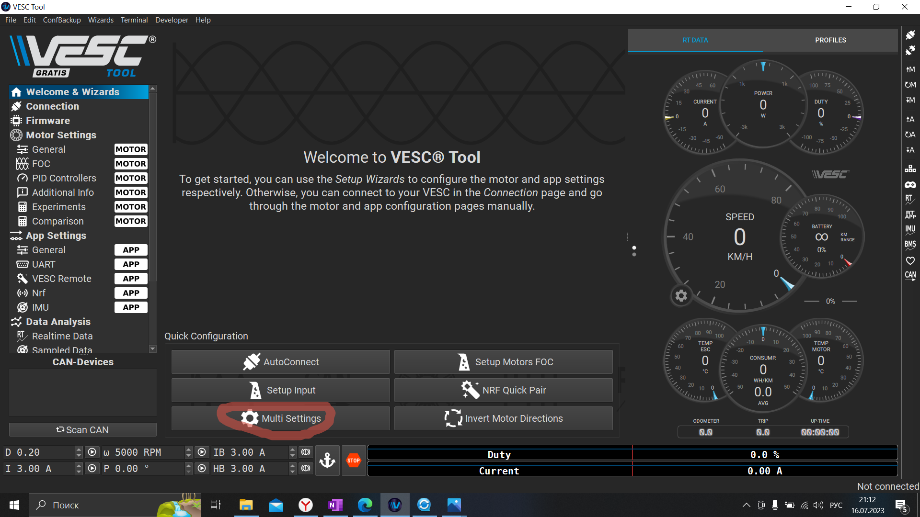
Task: Click the AutoConnect button
Action: (x=281, y=362)
